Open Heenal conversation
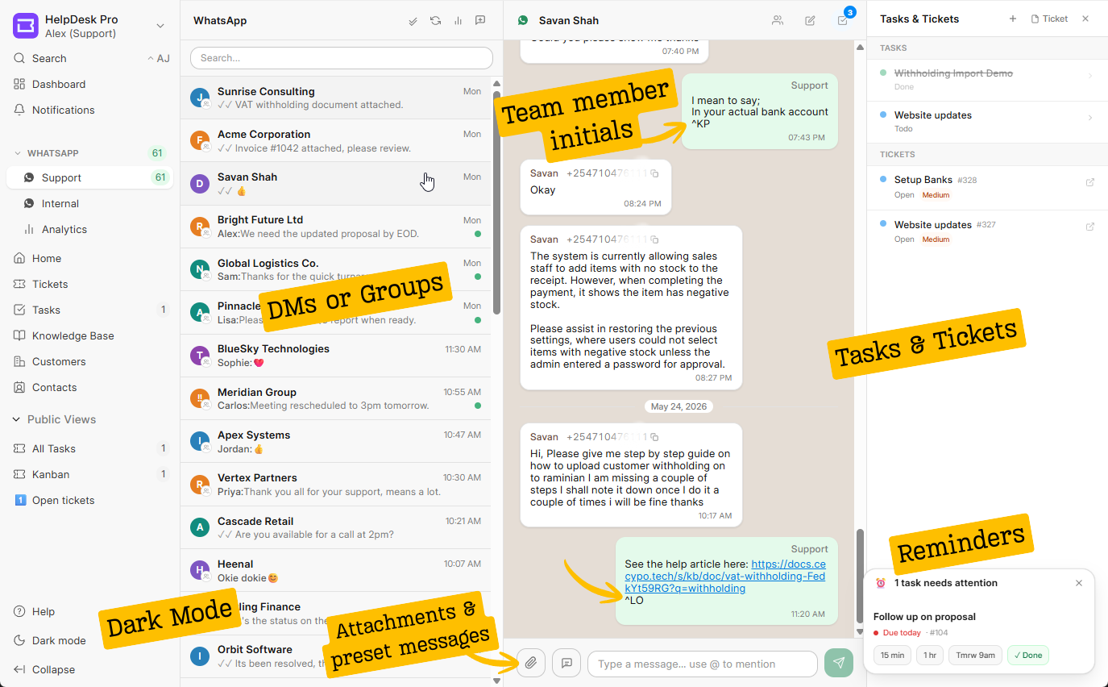Screen dimensions: 1108x687 click(335, 570)
